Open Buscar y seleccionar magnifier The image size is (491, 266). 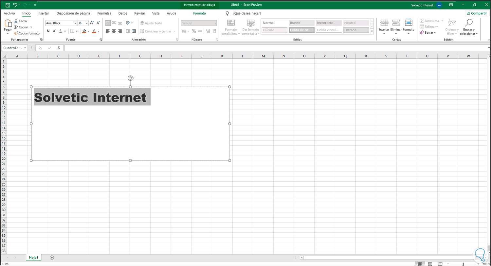pos(469,23)
